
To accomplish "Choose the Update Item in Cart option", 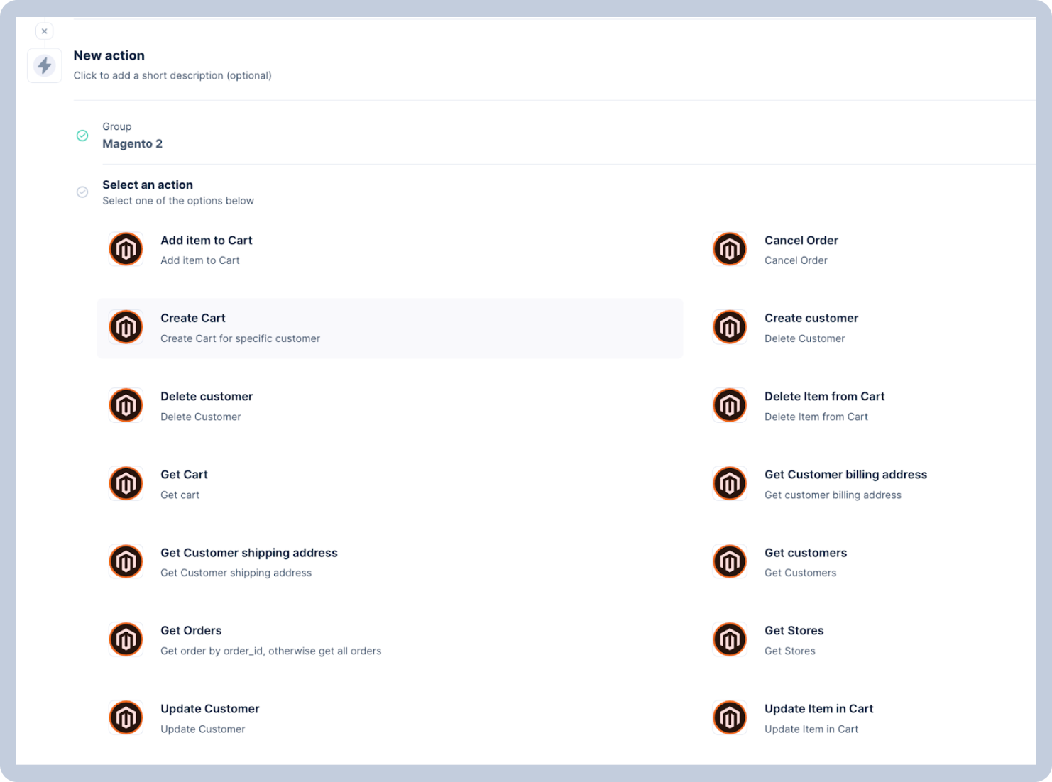I will 818,709.
